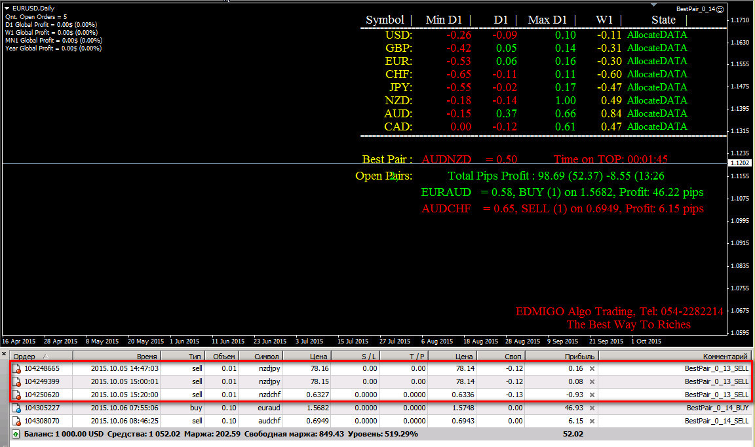Click the comment BestPair_0_14_BUY
This screenshot has height=447, width=755.
point(718,408)
